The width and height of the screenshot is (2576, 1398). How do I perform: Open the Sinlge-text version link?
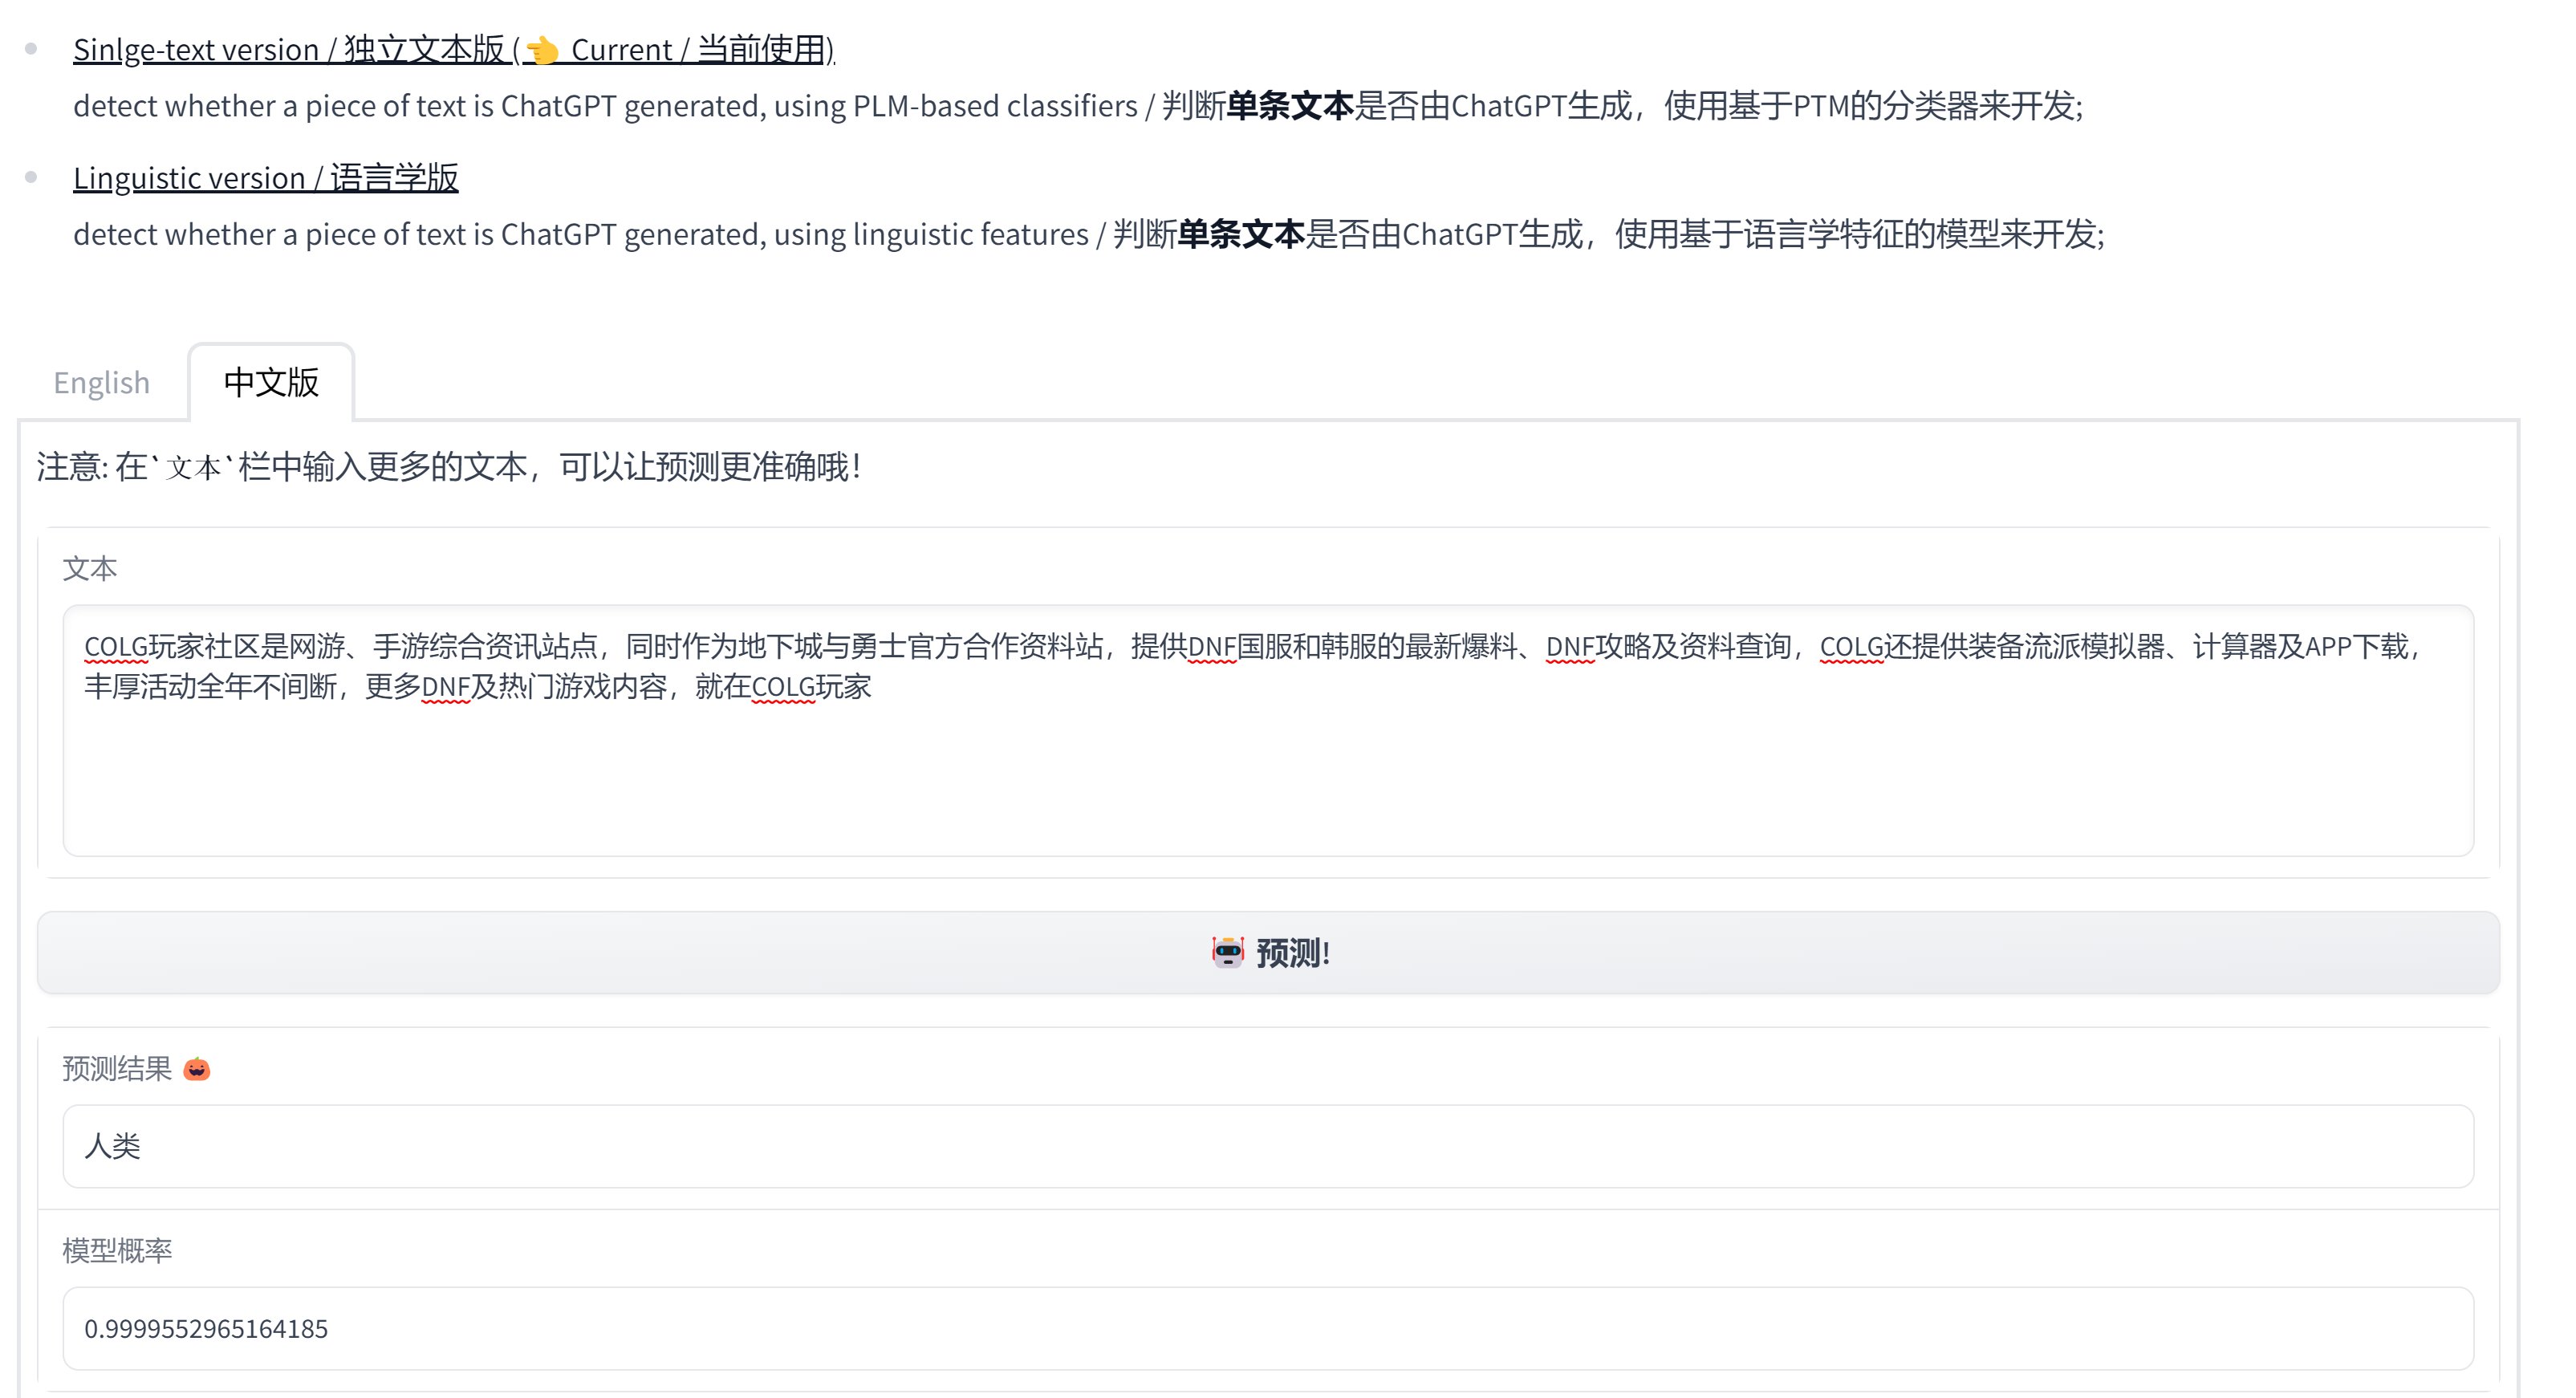click(x=454, y=49)
